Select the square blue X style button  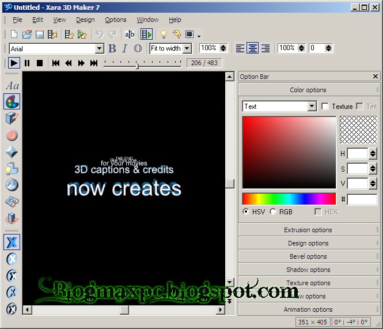pyautogui.click(x=12, y=242)
